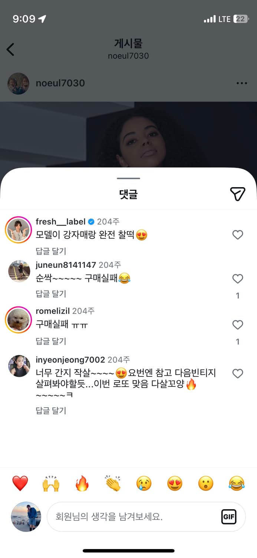Select the fire reaction emoji
Screen dimensions: 257x558
82,482
